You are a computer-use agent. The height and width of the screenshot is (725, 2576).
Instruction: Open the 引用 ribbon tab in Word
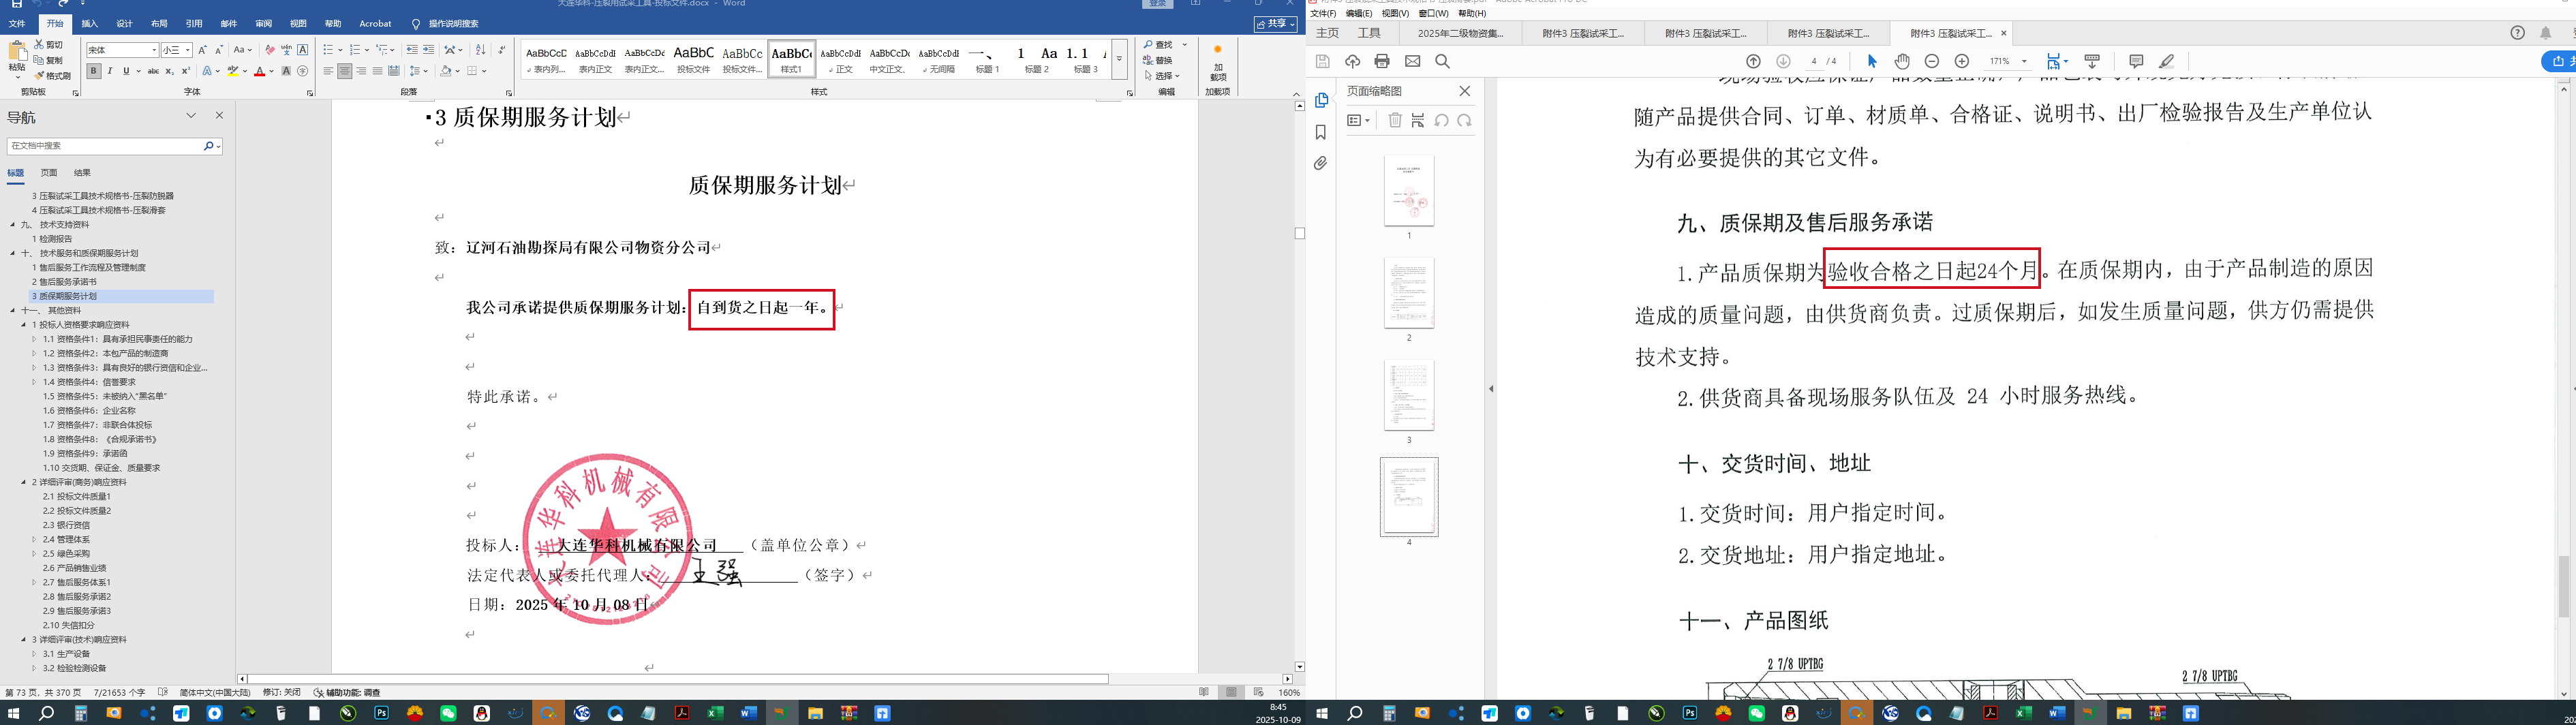pos(194,24)
